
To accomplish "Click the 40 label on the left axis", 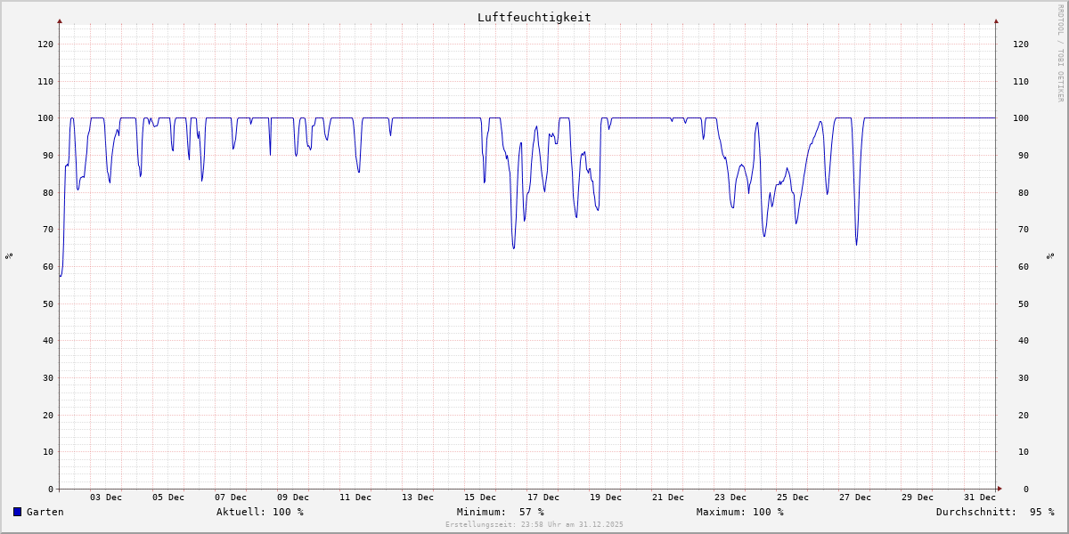I will [48, 341].
